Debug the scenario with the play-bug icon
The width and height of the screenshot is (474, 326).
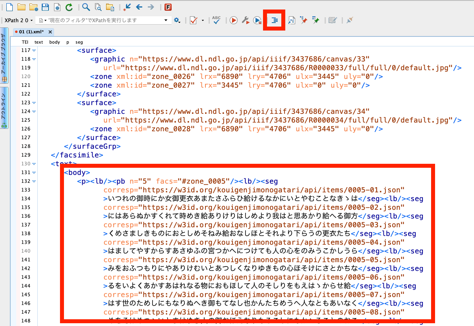(257, 20)
